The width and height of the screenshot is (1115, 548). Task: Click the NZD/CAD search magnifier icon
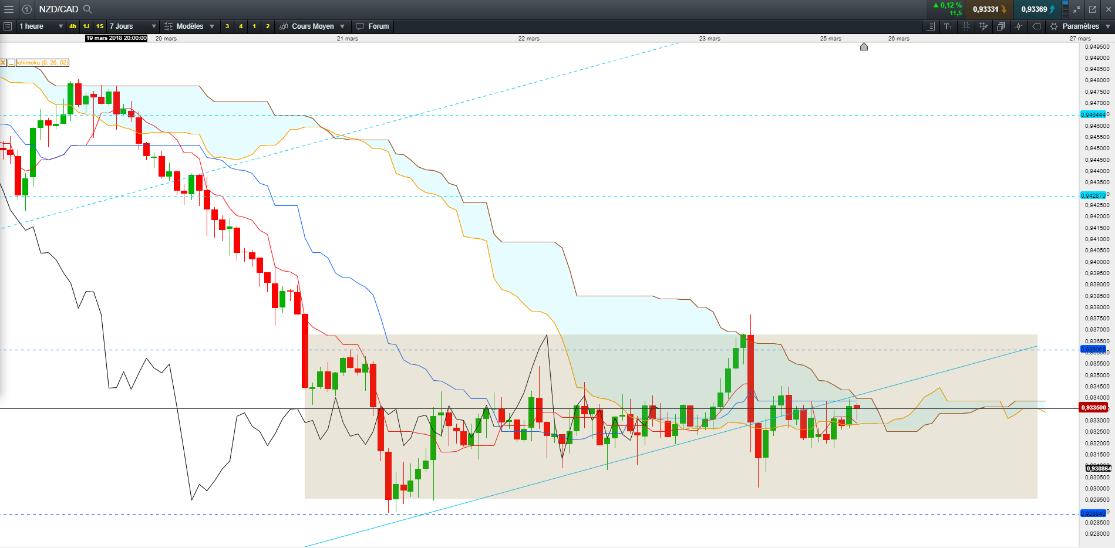point(87,9)
